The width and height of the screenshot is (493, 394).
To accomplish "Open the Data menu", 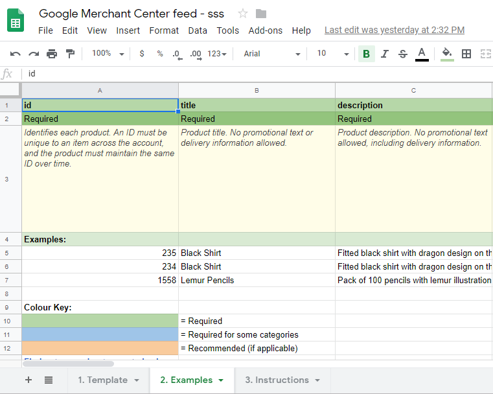I will [198, 30].
